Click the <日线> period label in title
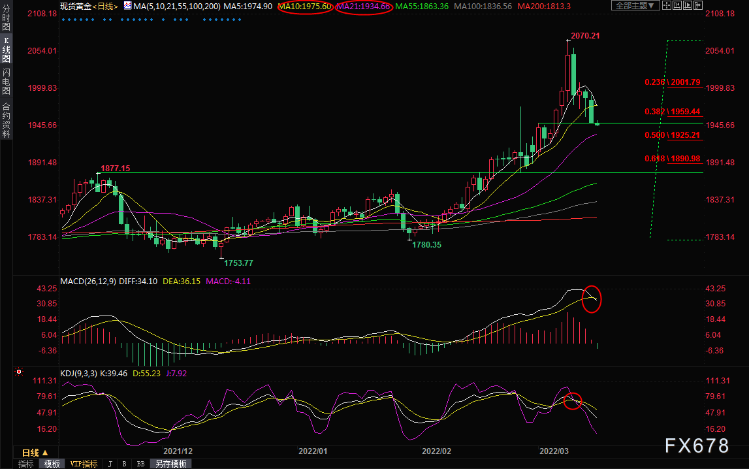This screenshot has height=469, width=749. pyautogui.click(x=105, y=7)
